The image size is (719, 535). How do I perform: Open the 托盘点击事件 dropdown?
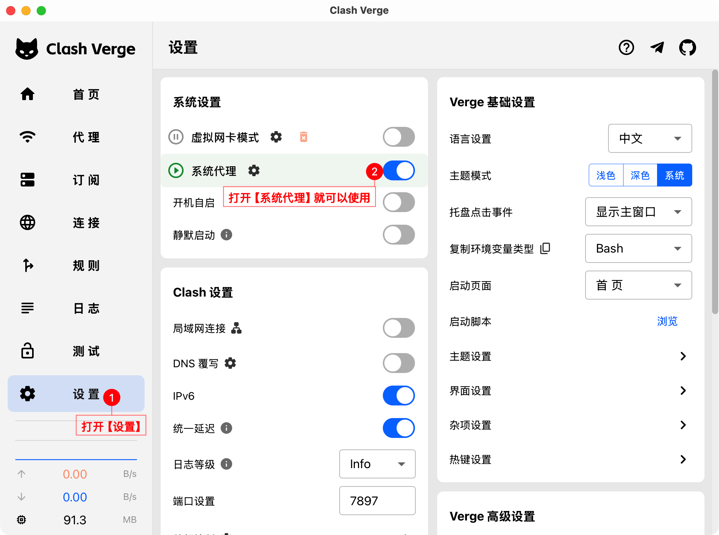click(x=639, y=212)
